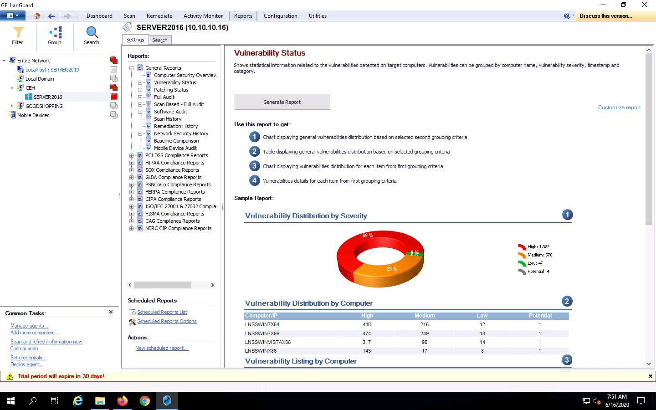The image size is (656, 410).
Task: Open Firefox from the taskbar
Action: 123,401
